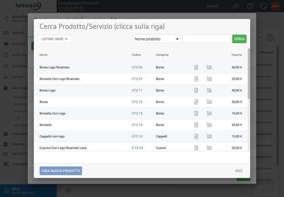The width and height of the screenshot is (284, 197).
Task: Click the green Cerca button
Action: point(239,39)
